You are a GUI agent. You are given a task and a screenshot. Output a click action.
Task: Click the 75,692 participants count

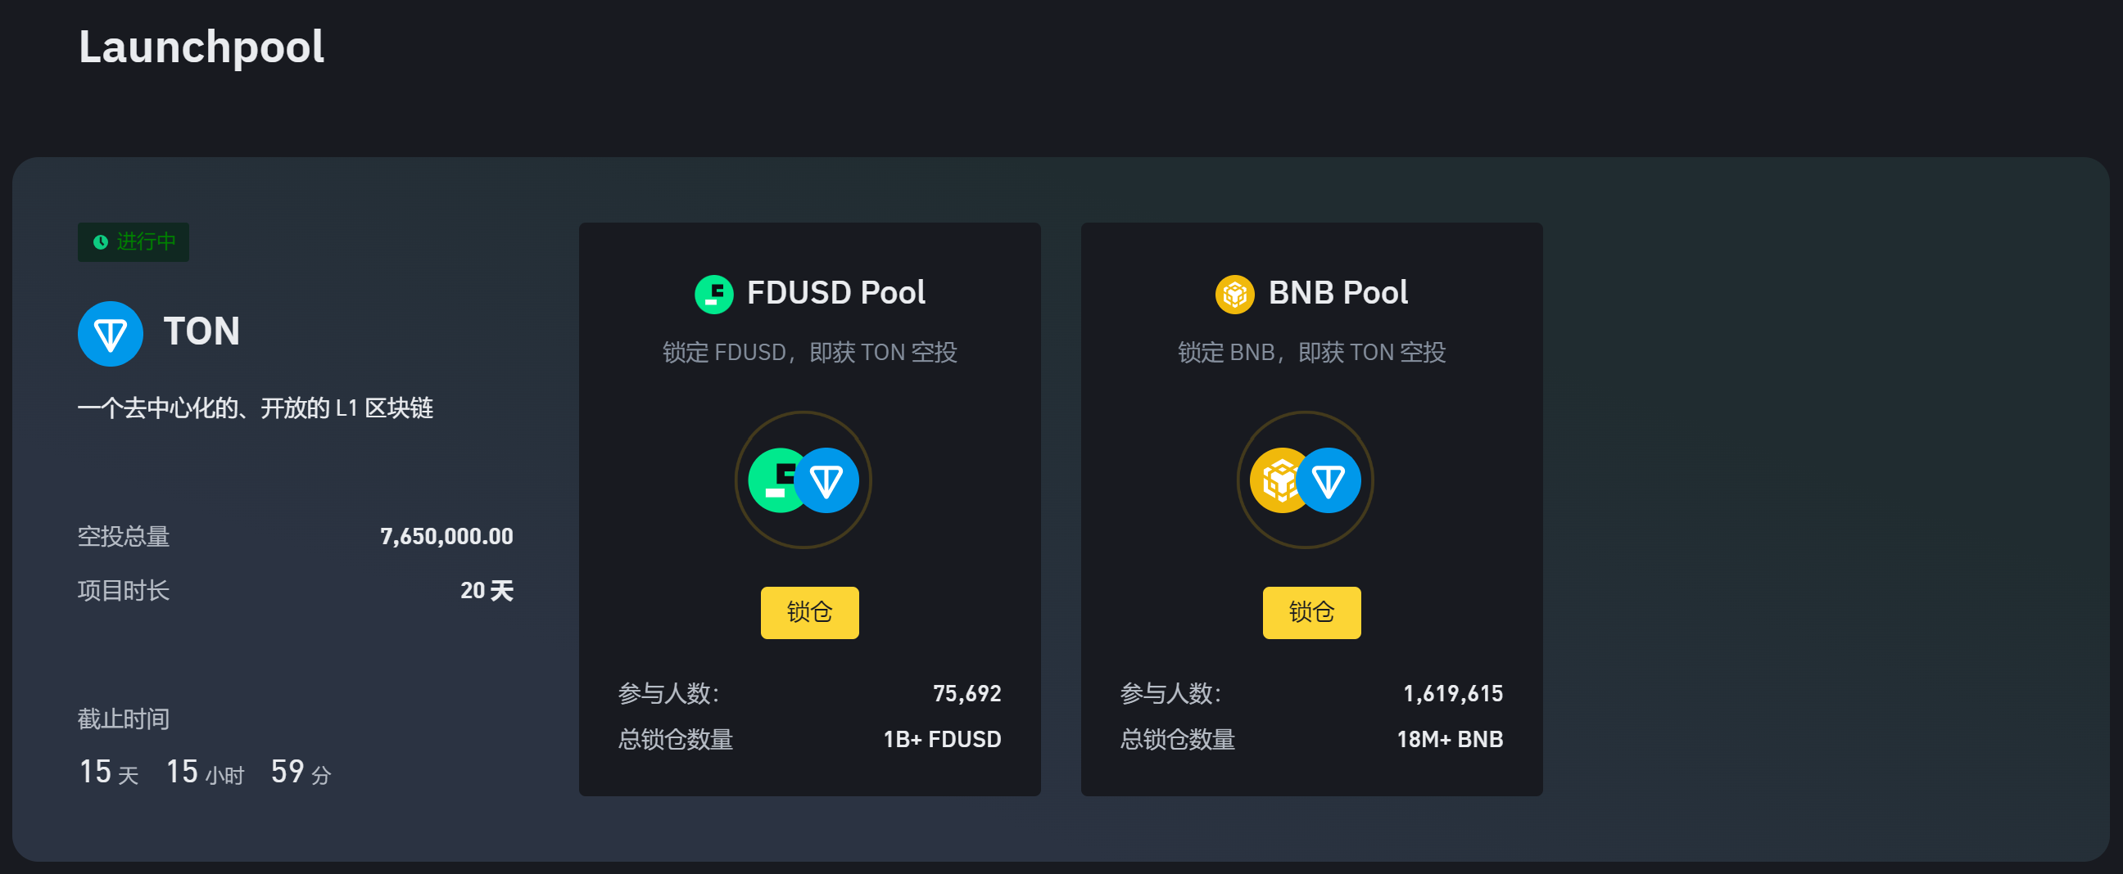(966, 694)
